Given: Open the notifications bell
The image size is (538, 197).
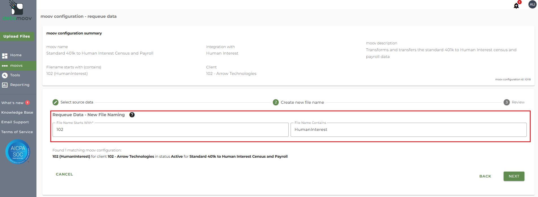Looking at the screenshot, I should pos(516,6).
